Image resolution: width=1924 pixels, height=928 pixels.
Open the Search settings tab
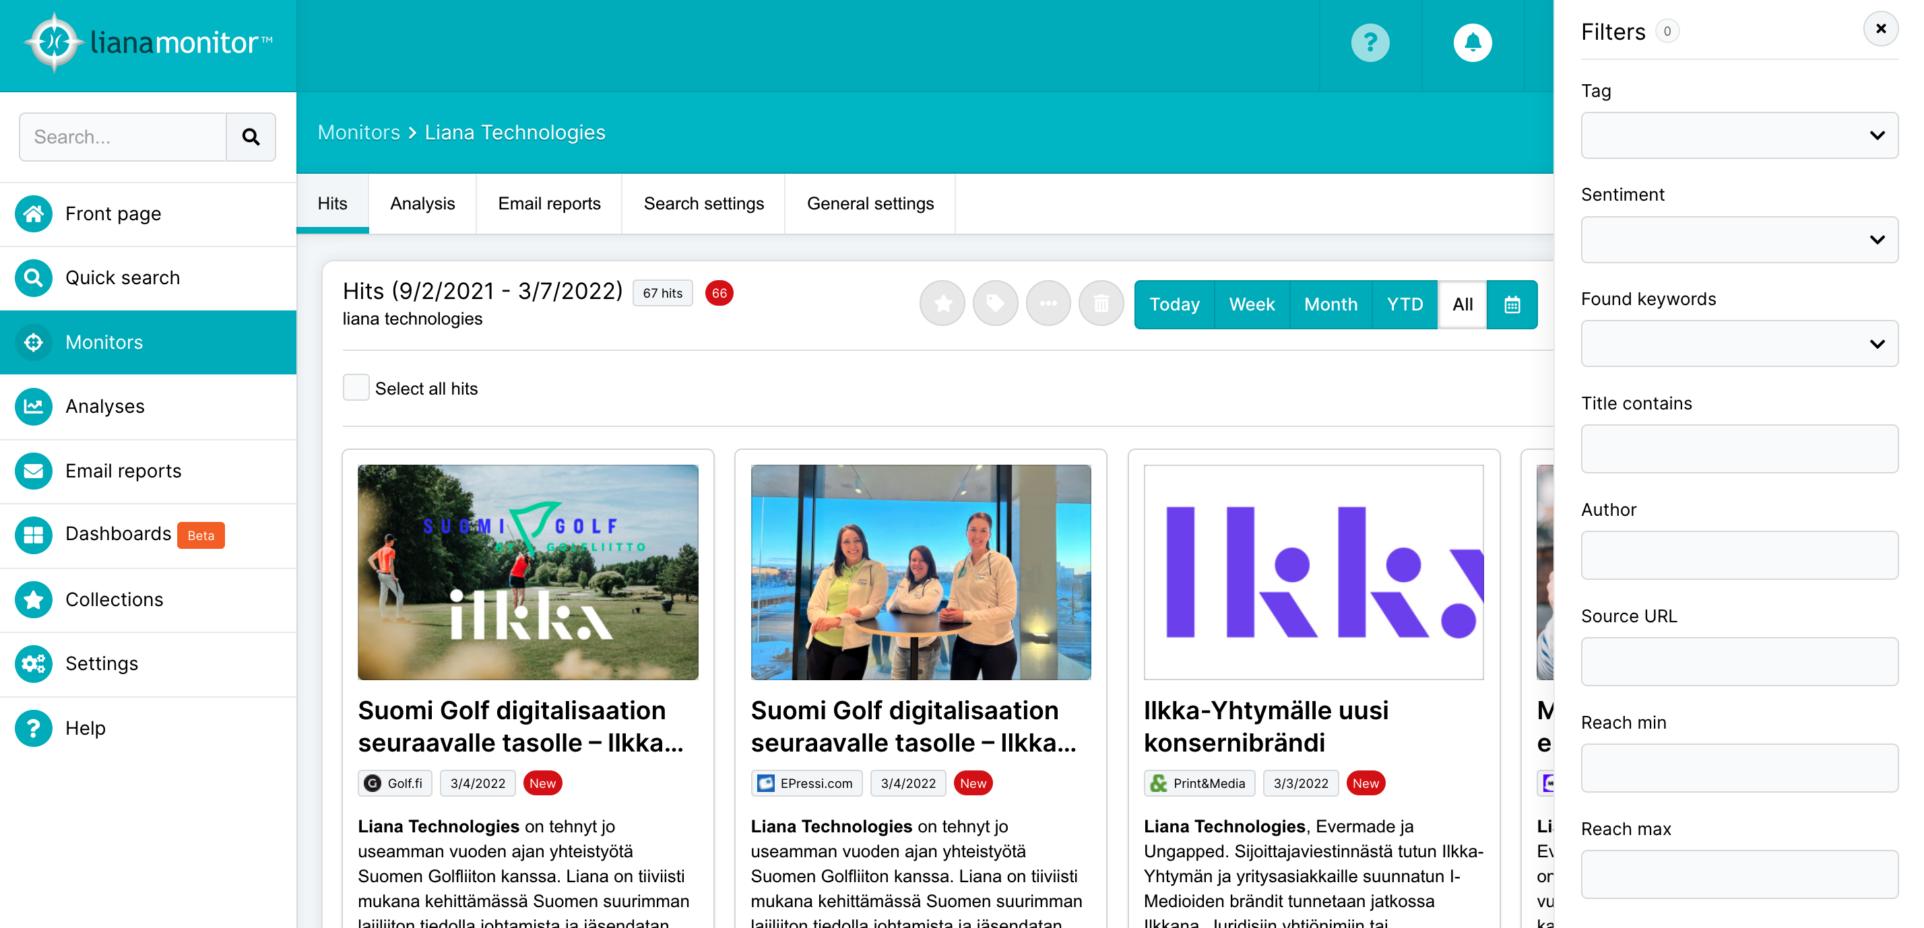[x=703, y=204]
